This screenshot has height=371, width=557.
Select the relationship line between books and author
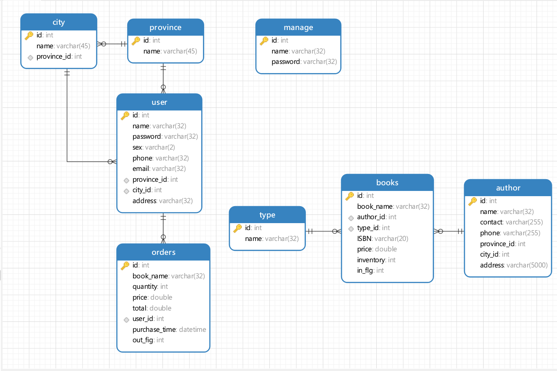449,231
